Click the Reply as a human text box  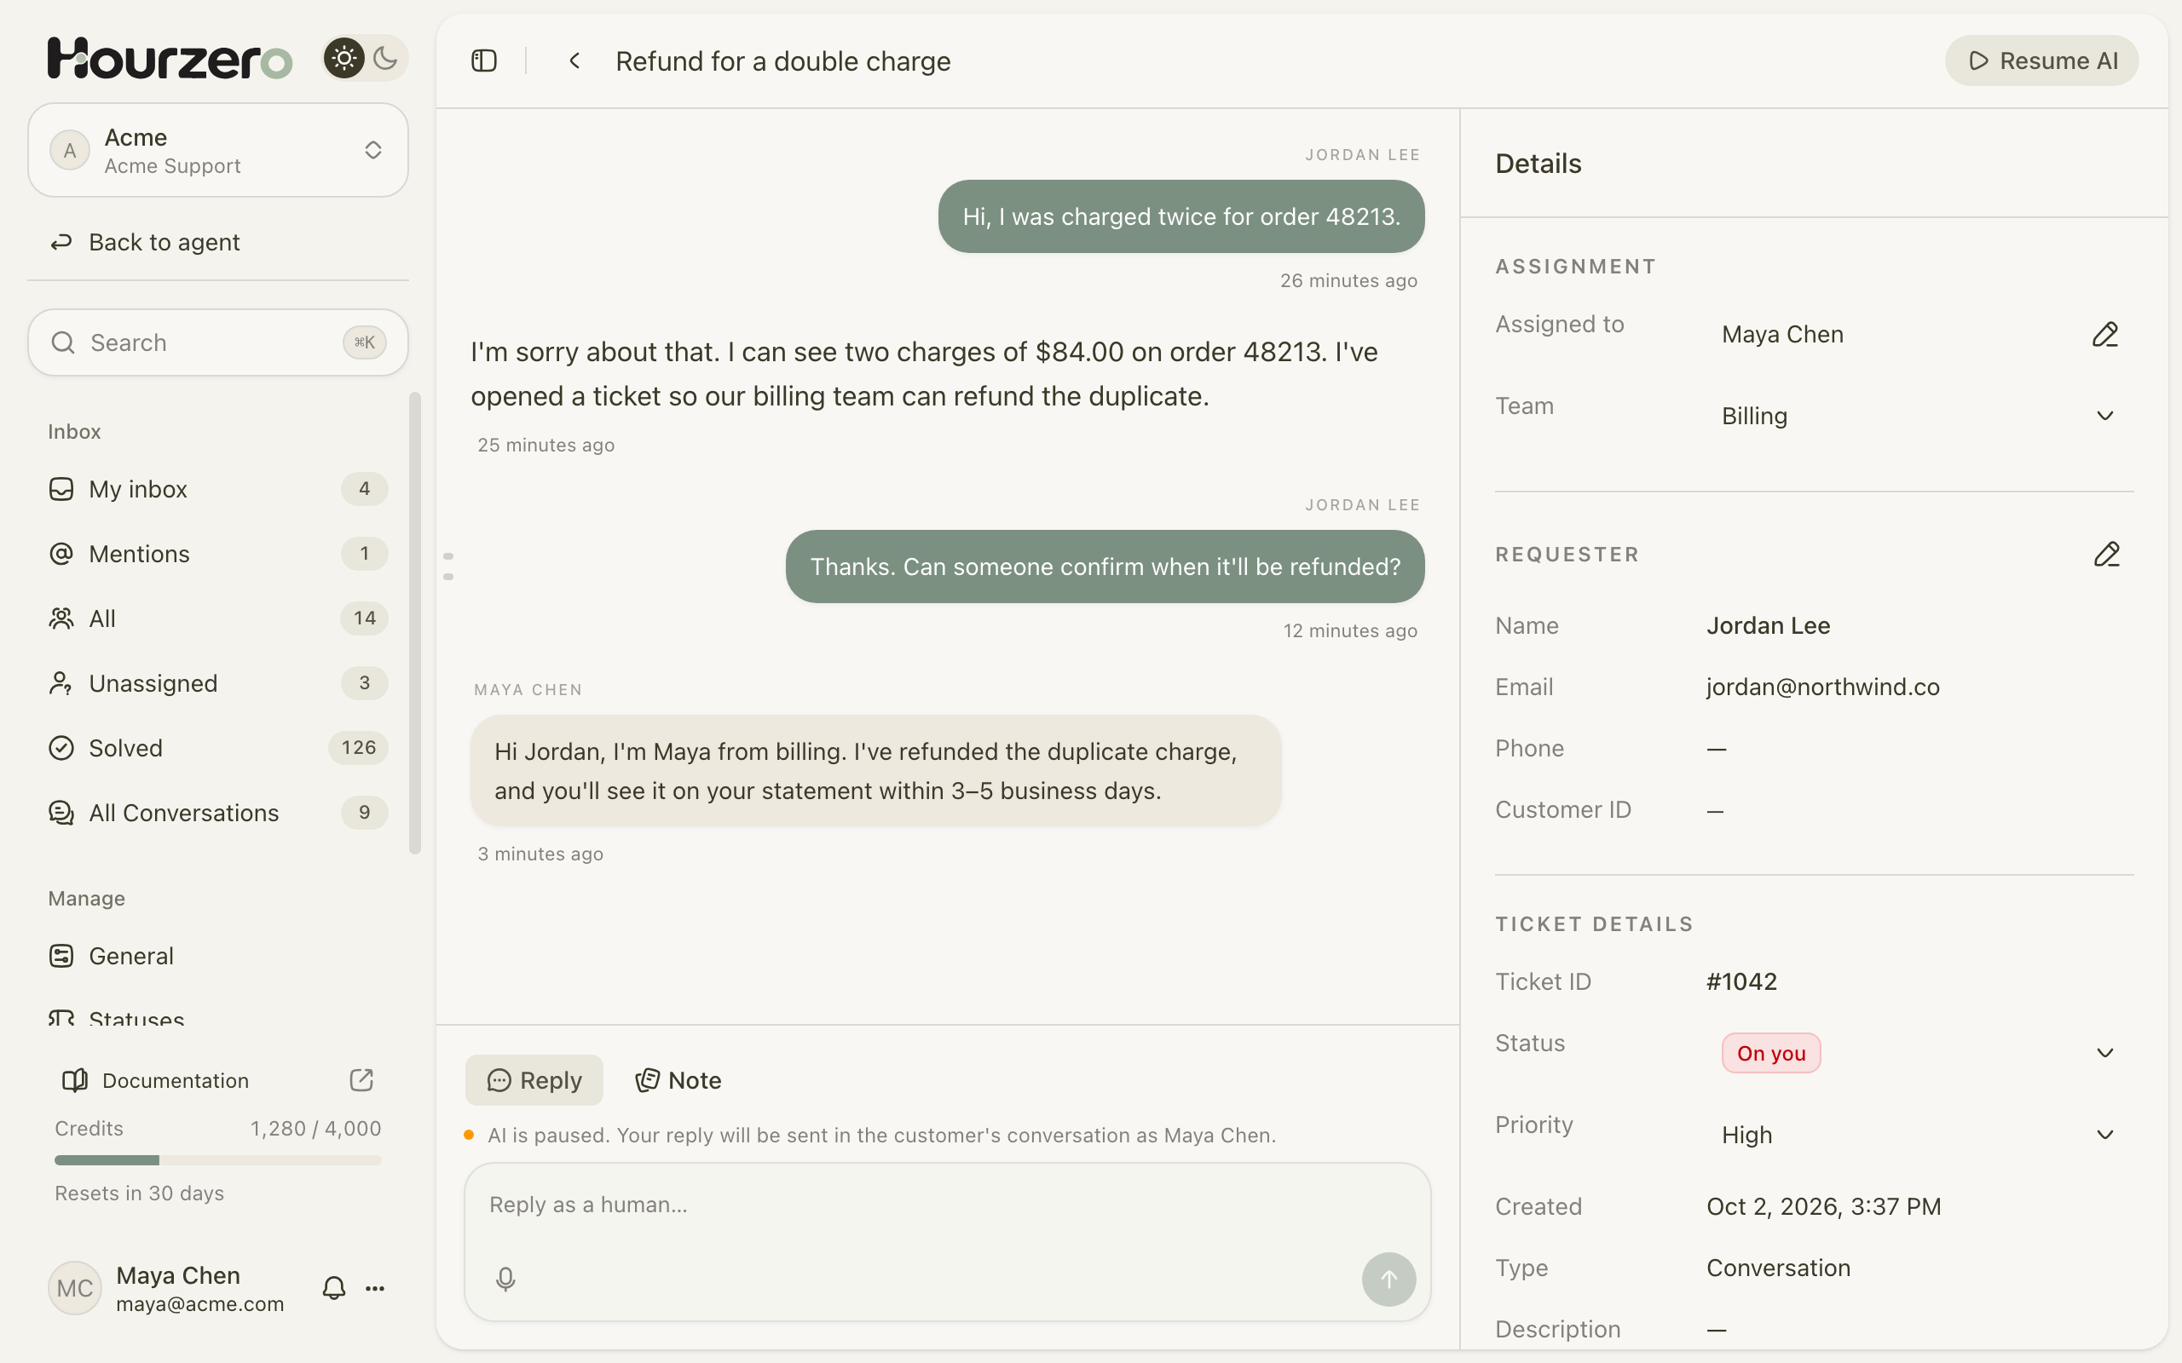click(x=948, y=1242)
